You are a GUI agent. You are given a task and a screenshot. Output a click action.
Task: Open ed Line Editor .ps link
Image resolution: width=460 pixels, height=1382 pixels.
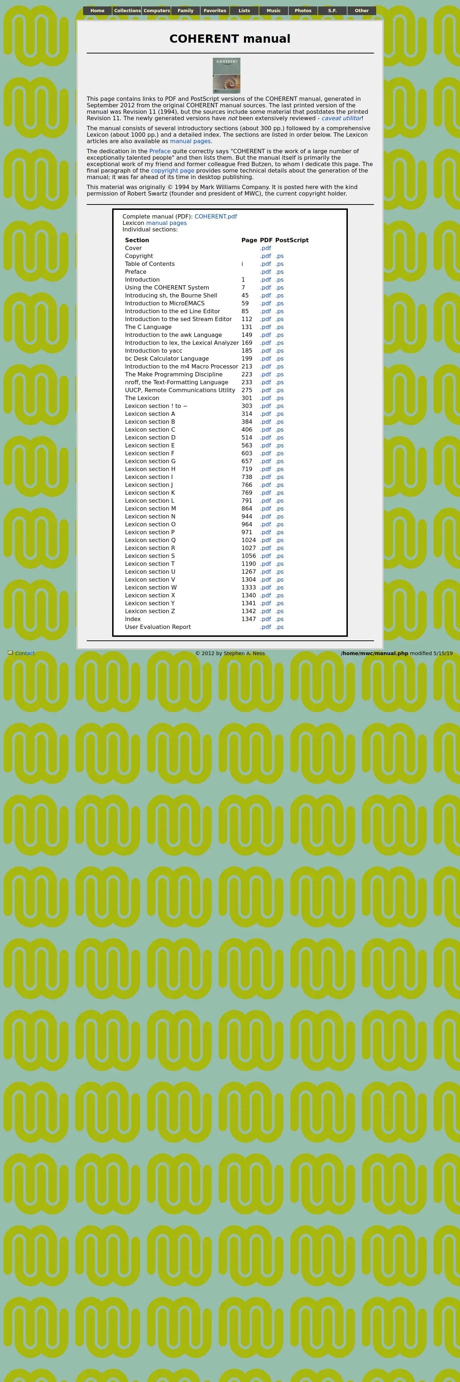279,311
